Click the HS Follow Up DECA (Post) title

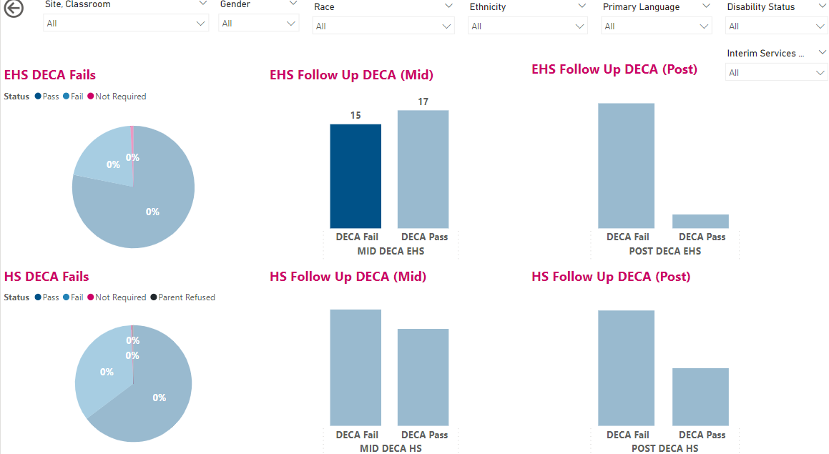coord(611,277)
